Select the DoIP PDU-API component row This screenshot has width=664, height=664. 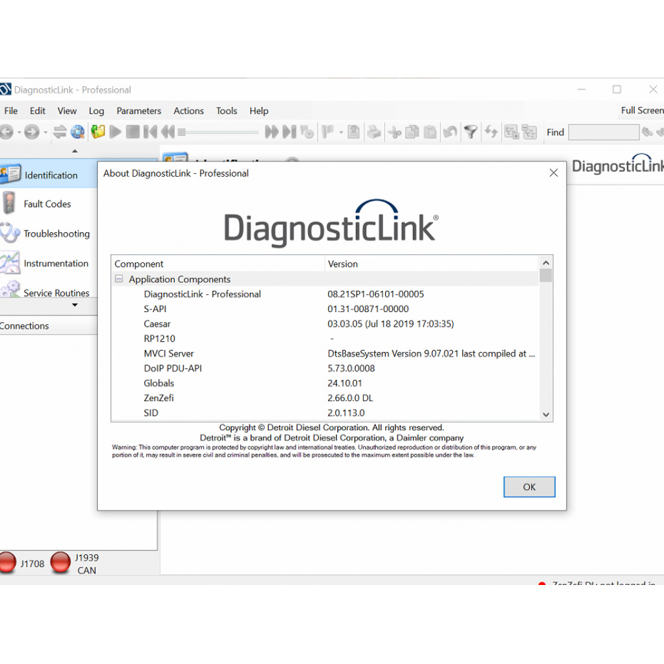[x=325, y=368]
